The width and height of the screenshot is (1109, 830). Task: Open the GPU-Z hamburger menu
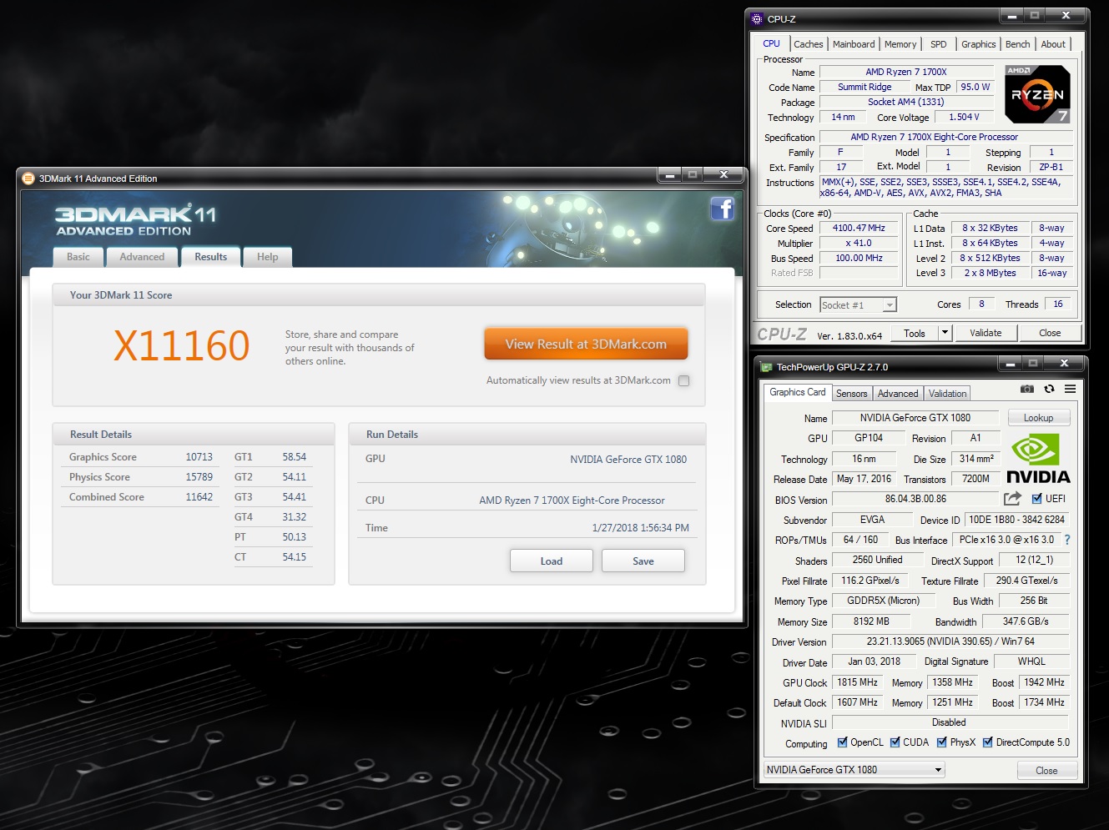1070,389
